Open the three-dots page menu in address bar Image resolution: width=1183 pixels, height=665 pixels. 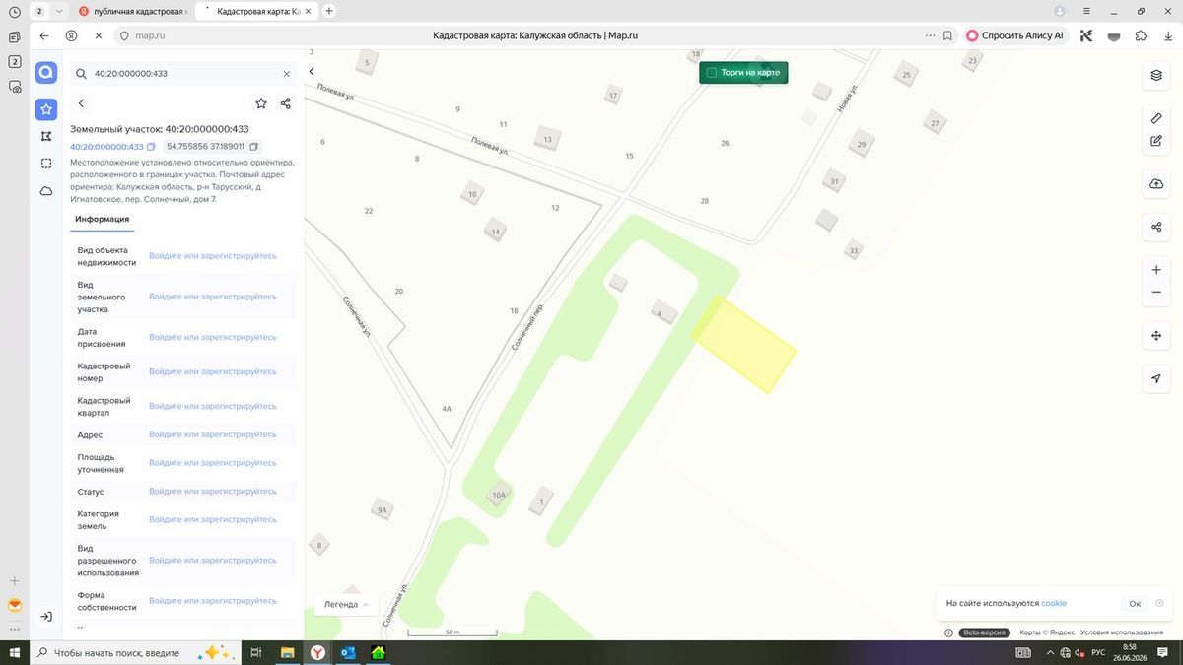tap(930, 35)
